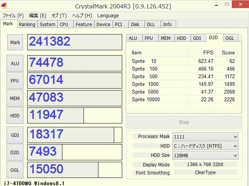The image size is (249, 186).
Task: Run the GDI benchmark button
Action: click(15, 135)
